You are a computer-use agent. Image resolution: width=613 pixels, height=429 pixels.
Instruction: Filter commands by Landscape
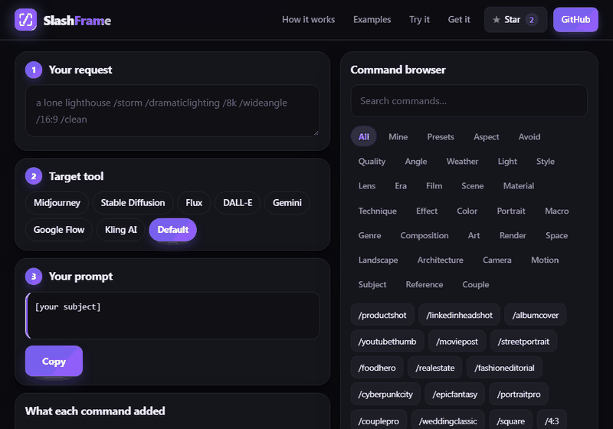(x=378, y=260)
